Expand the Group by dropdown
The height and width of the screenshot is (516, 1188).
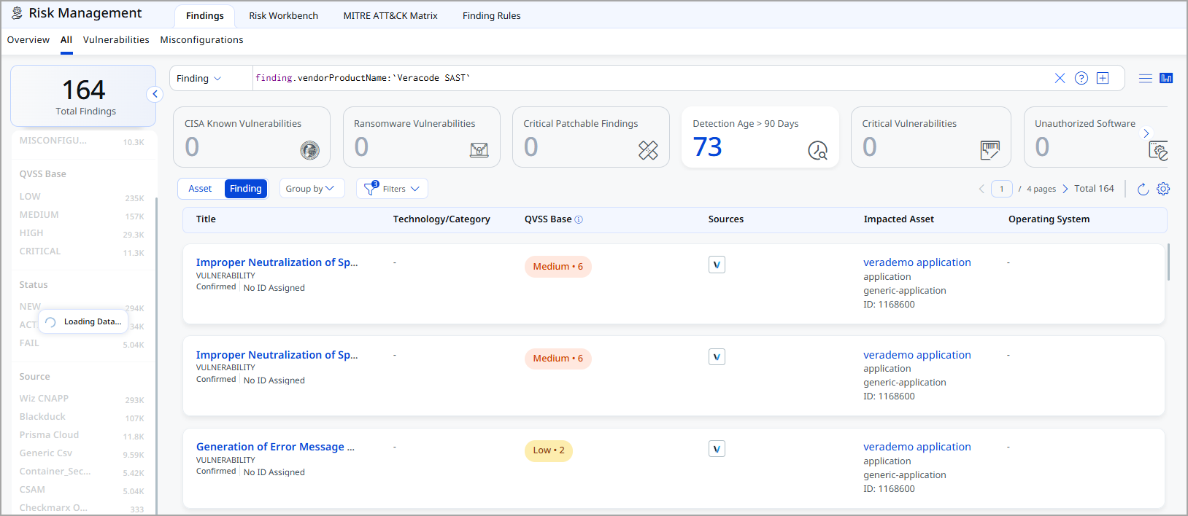click(310, 189)
